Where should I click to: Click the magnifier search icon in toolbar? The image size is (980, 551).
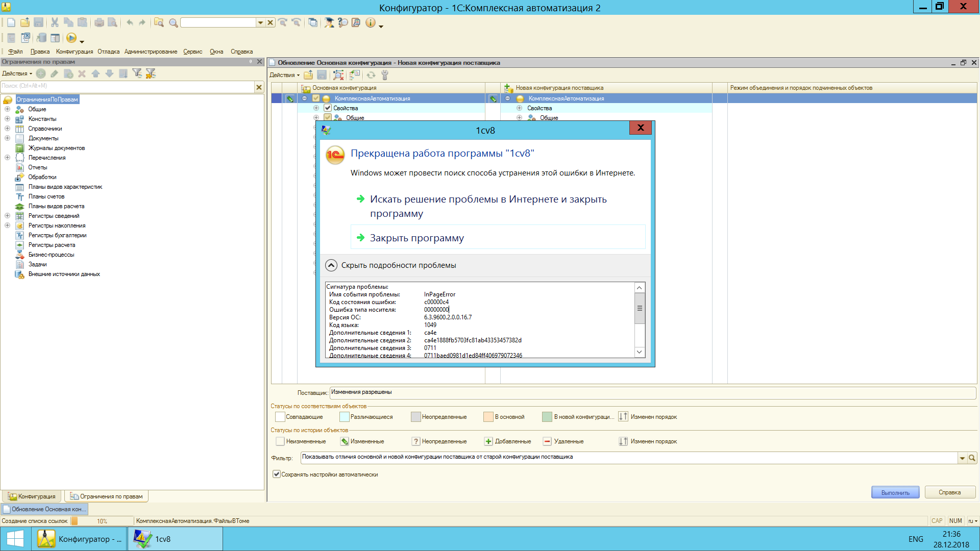click(173, 22)
